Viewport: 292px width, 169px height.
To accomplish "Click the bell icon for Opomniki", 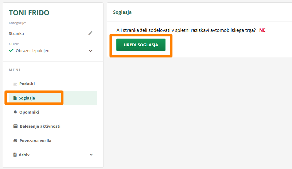I will click(15, 112).
